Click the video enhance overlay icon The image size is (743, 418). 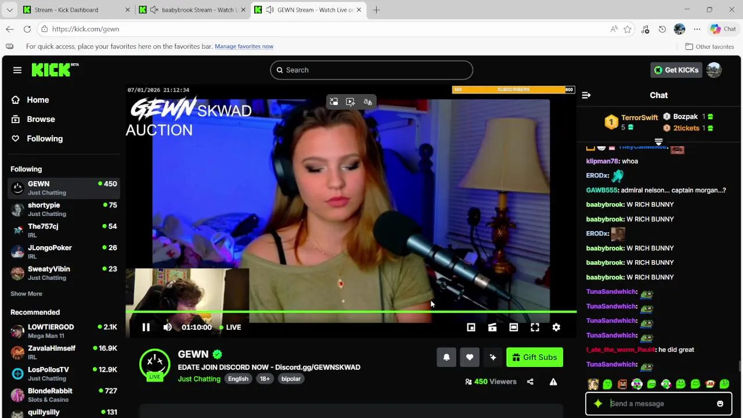351,102
